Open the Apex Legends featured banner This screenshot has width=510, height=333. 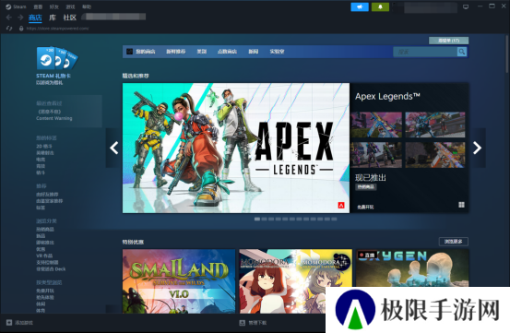[236, 148]
